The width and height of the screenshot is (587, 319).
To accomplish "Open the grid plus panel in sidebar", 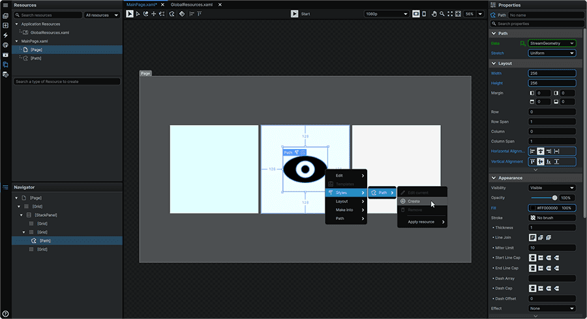I will [5, 25].
